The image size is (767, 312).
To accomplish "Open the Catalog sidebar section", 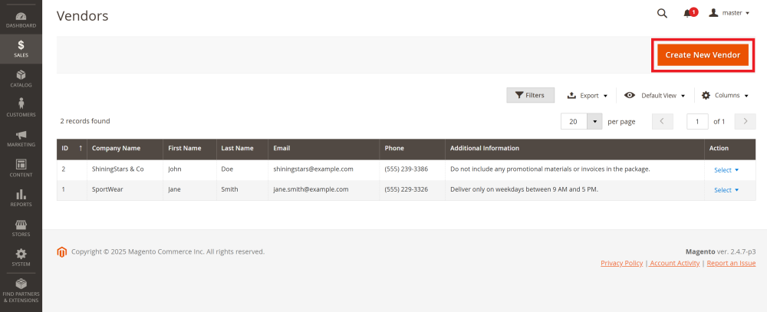I will pyautogui.click(x=21, y=79).
